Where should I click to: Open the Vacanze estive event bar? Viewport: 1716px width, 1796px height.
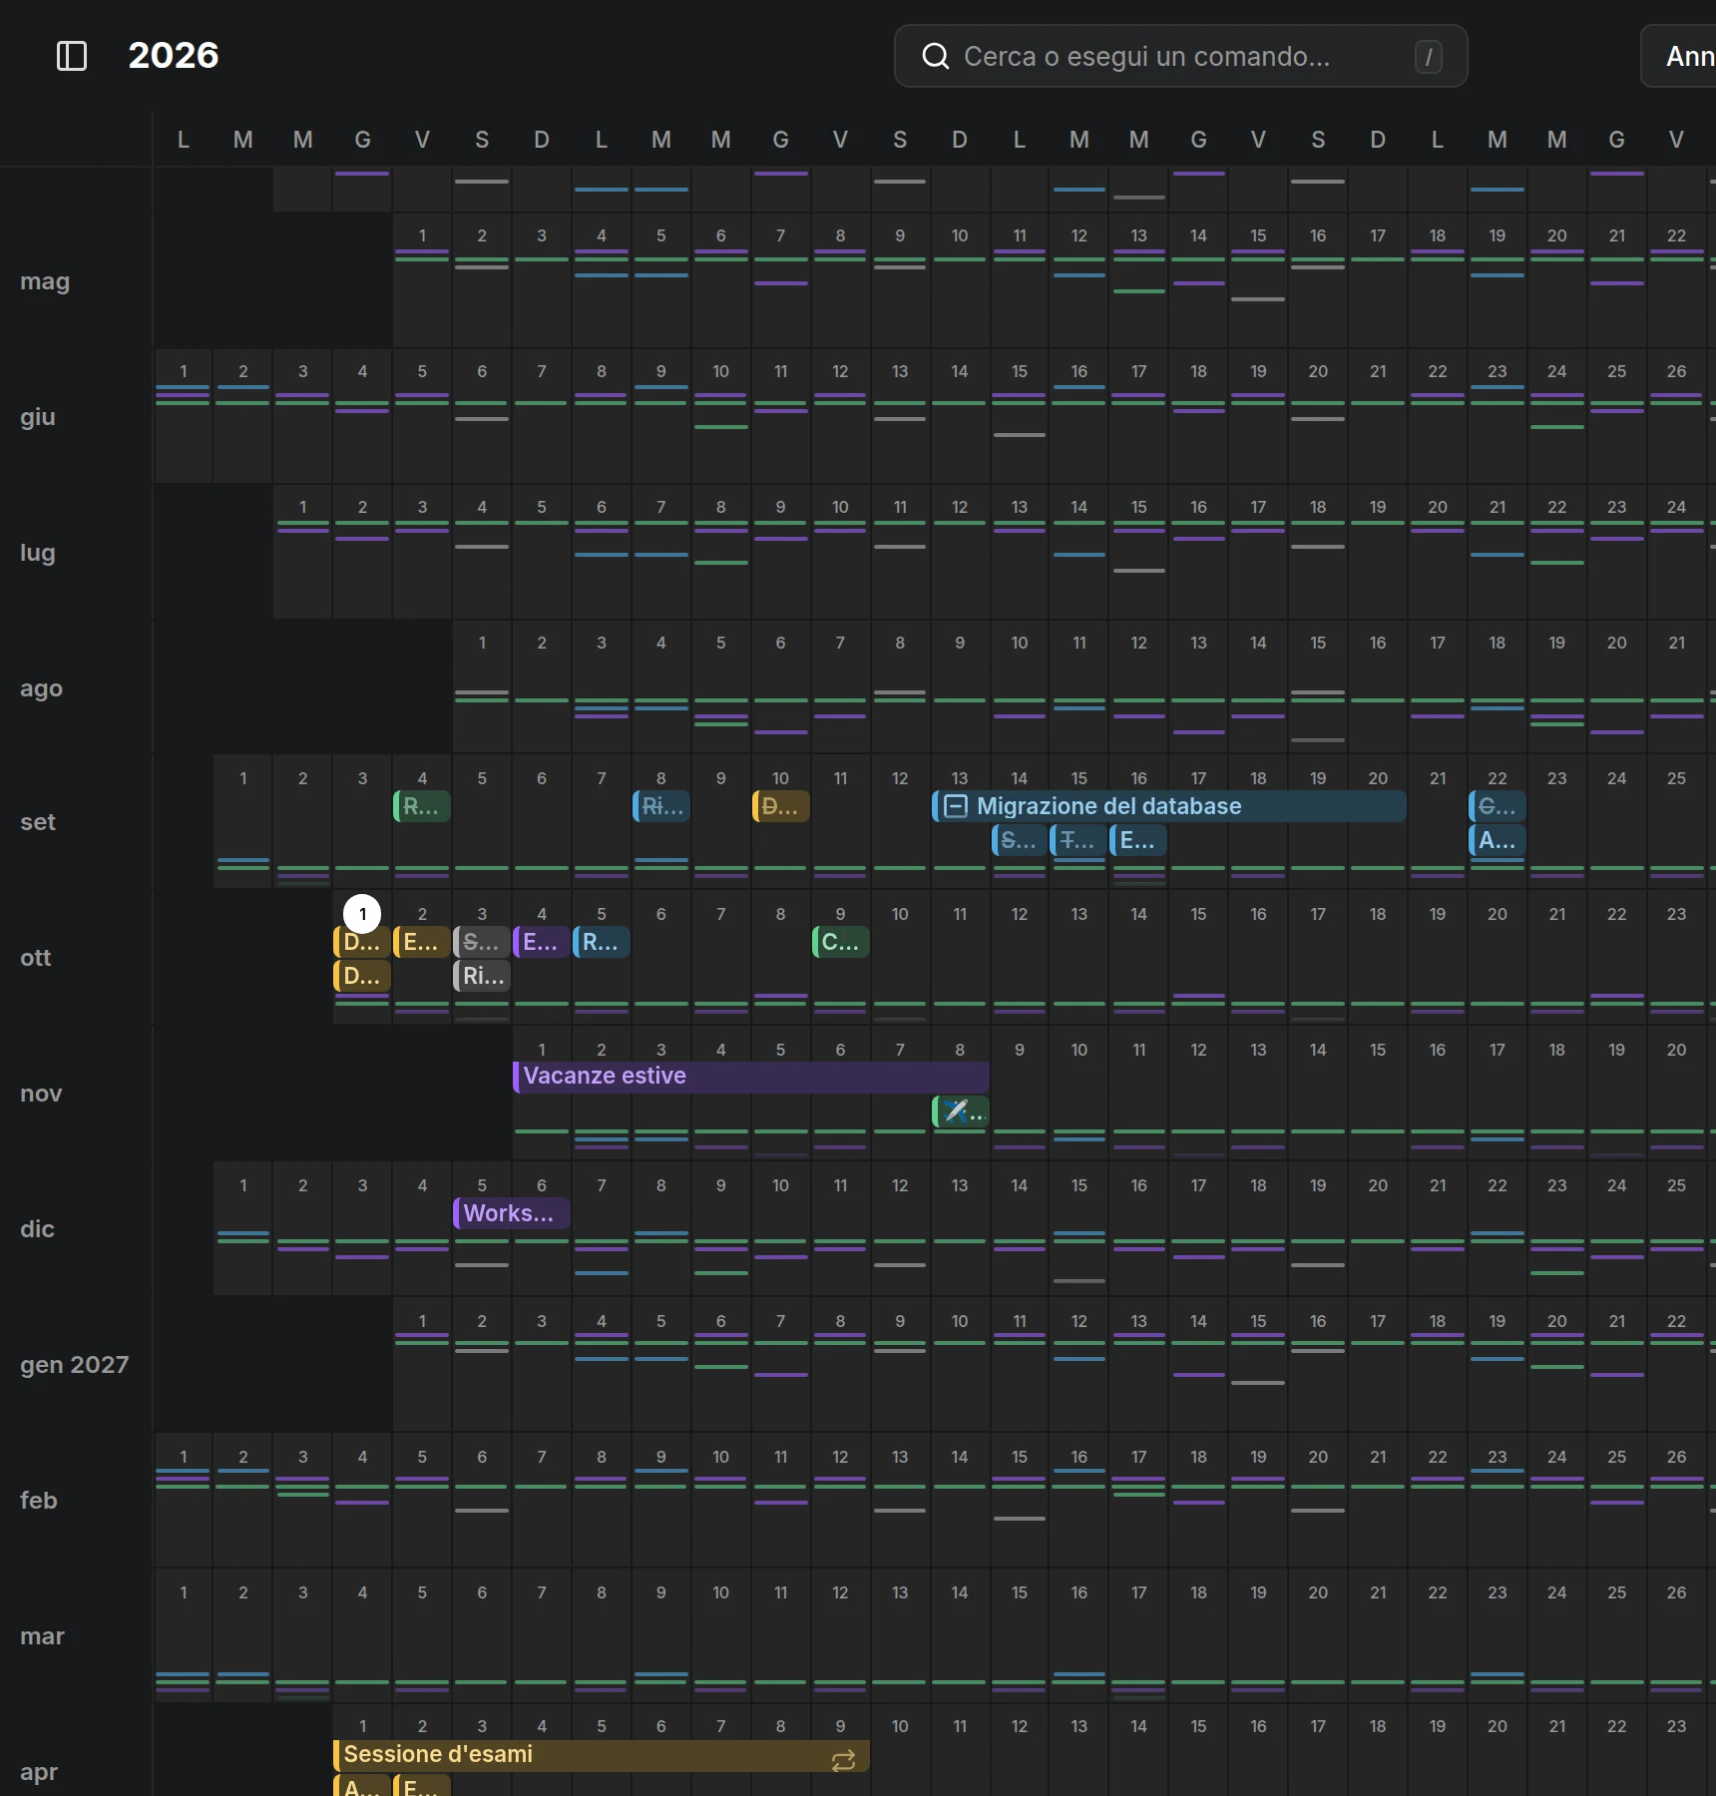coord(751,1077)
